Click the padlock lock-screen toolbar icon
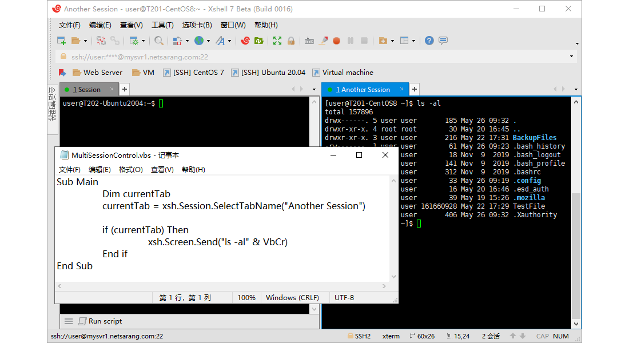This screenshot has height=343, width=629. [291, 41]
